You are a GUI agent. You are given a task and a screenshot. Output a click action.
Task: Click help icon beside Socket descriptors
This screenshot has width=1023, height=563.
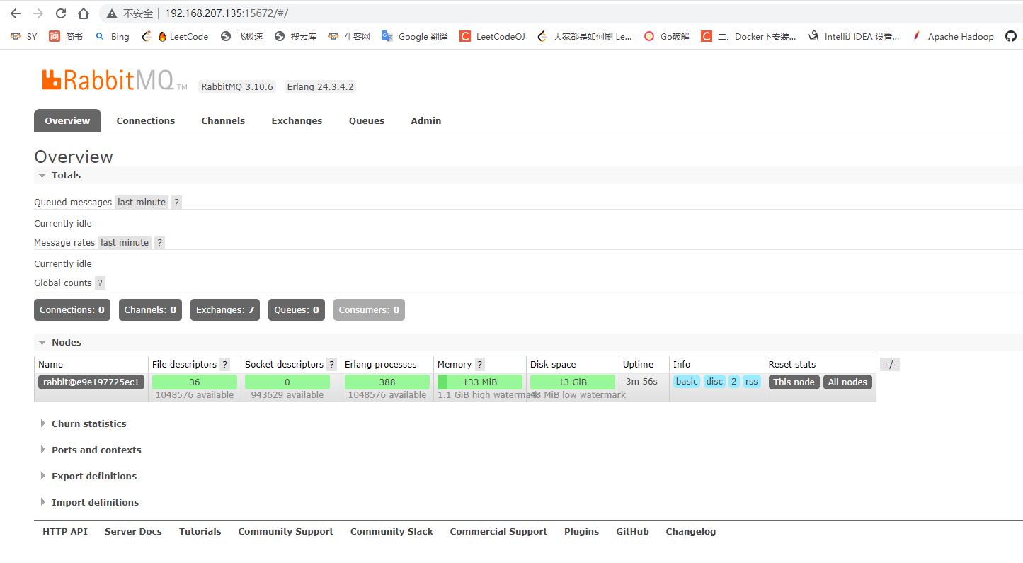tap(332, 364)
